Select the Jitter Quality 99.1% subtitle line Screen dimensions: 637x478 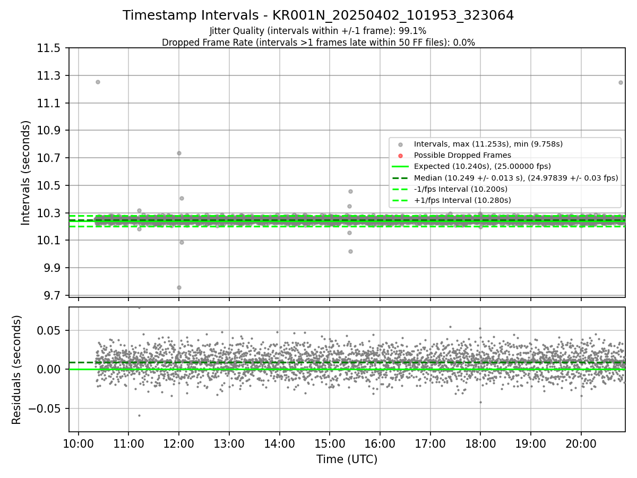(x=318, y=31)
